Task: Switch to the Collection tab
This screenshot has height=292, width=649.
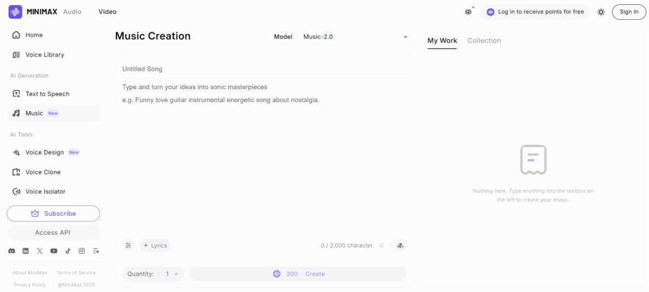Action: (x=484, y=41)
